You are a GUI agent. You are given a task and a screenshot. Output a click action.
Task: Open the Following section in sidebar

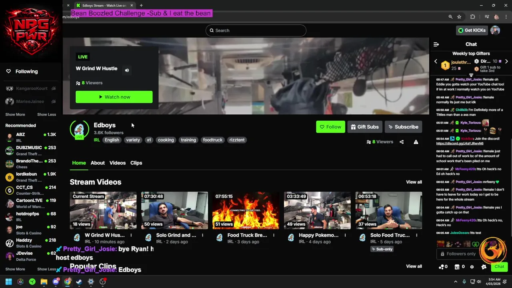click(26, 72)
